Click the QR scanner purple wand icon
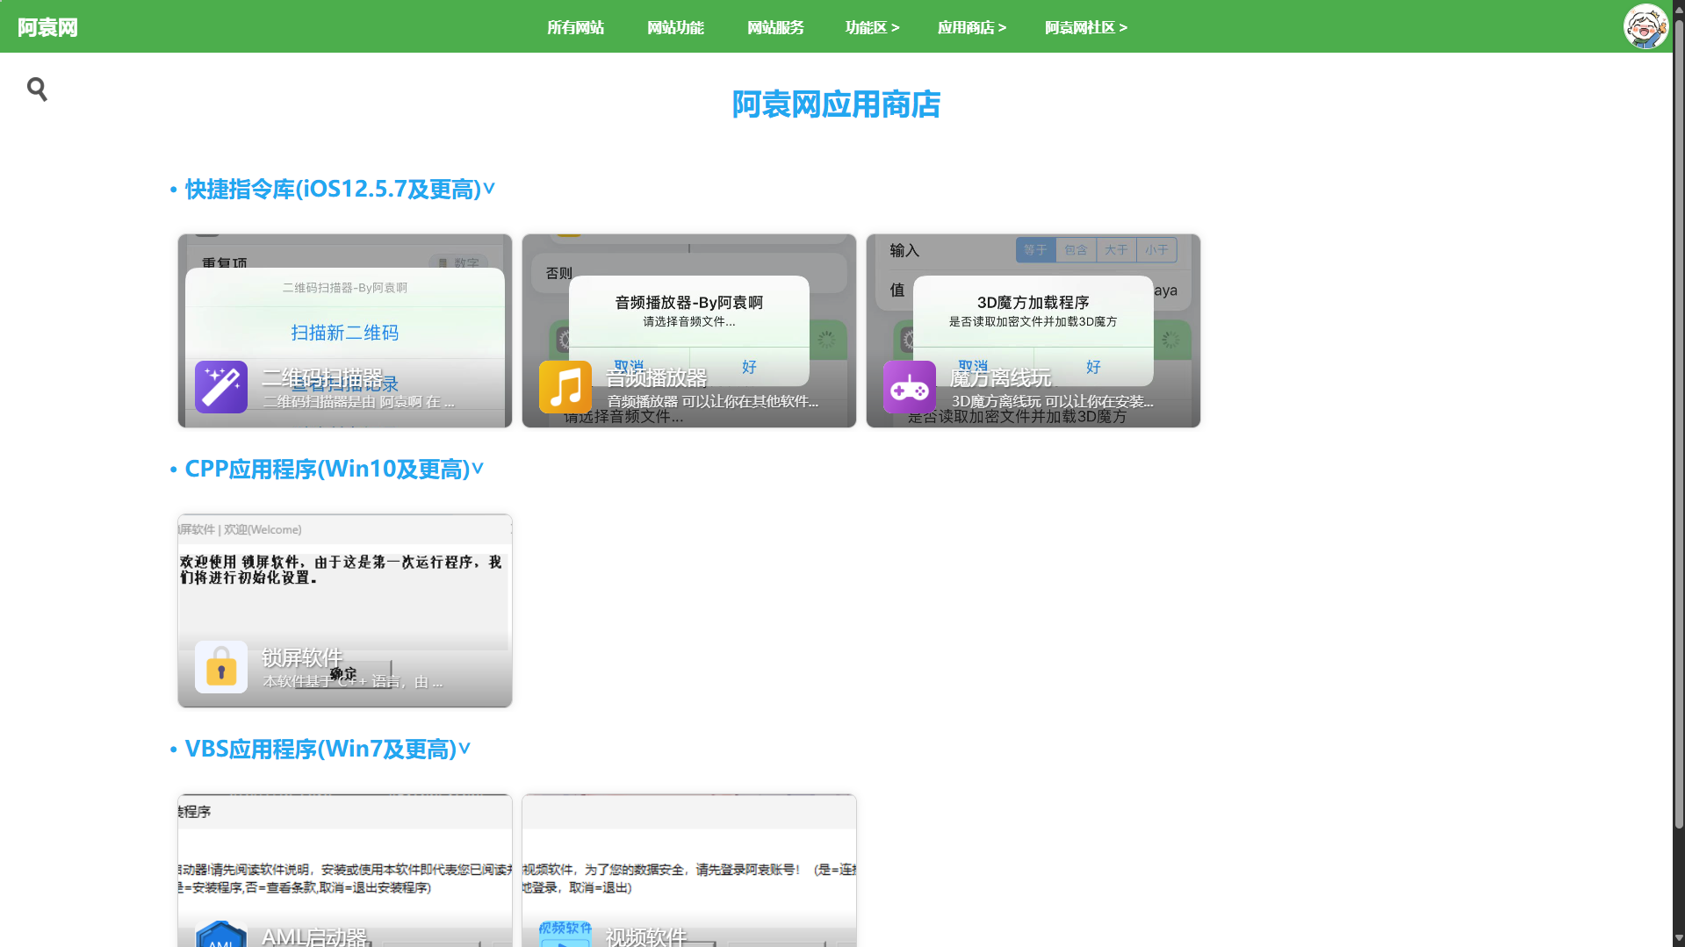This screenshot has height=947, width=1685. click(221, 387)
